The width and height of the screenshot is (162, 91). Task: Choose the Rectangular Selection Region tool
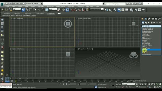tap(31, 10)
